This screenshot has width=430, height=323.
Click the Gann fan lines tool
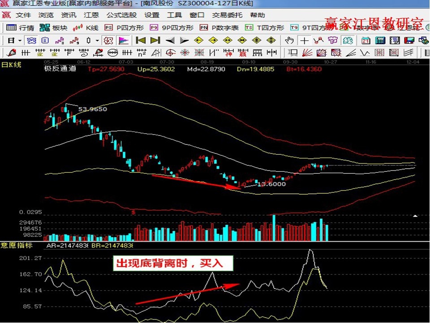(x=307, y=52)
